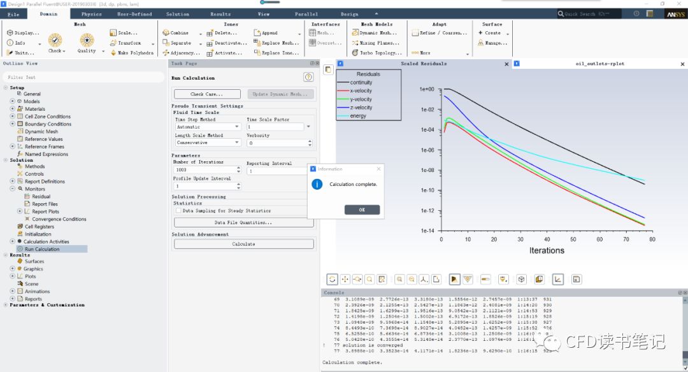Click the Check Case button
Screen dimensions: 688x372
207,94
